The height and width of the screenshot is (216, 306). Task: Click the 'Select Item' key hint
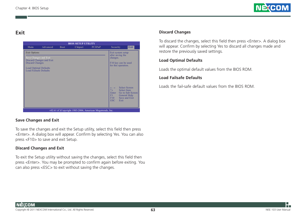(125, 90)
